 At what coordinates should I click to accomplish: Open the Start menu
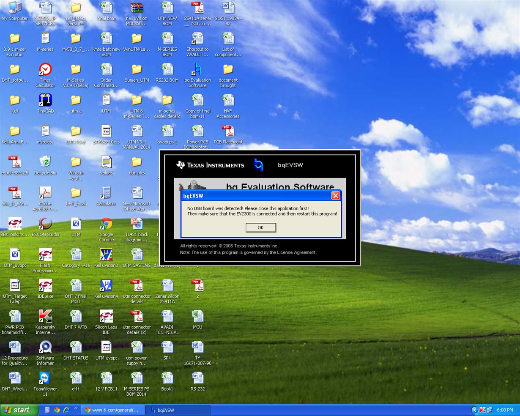coord(19,410)
